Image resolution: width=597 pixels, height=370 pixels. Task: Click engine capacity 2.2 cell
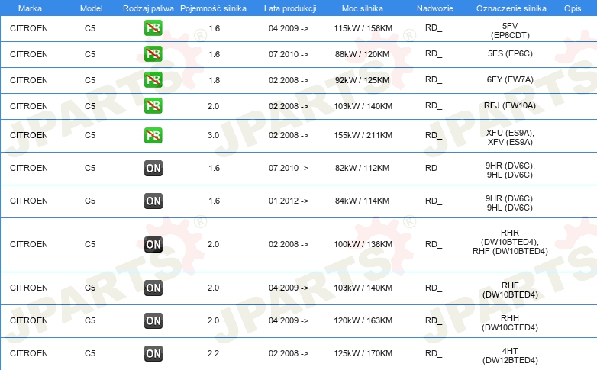click(213, 353)
